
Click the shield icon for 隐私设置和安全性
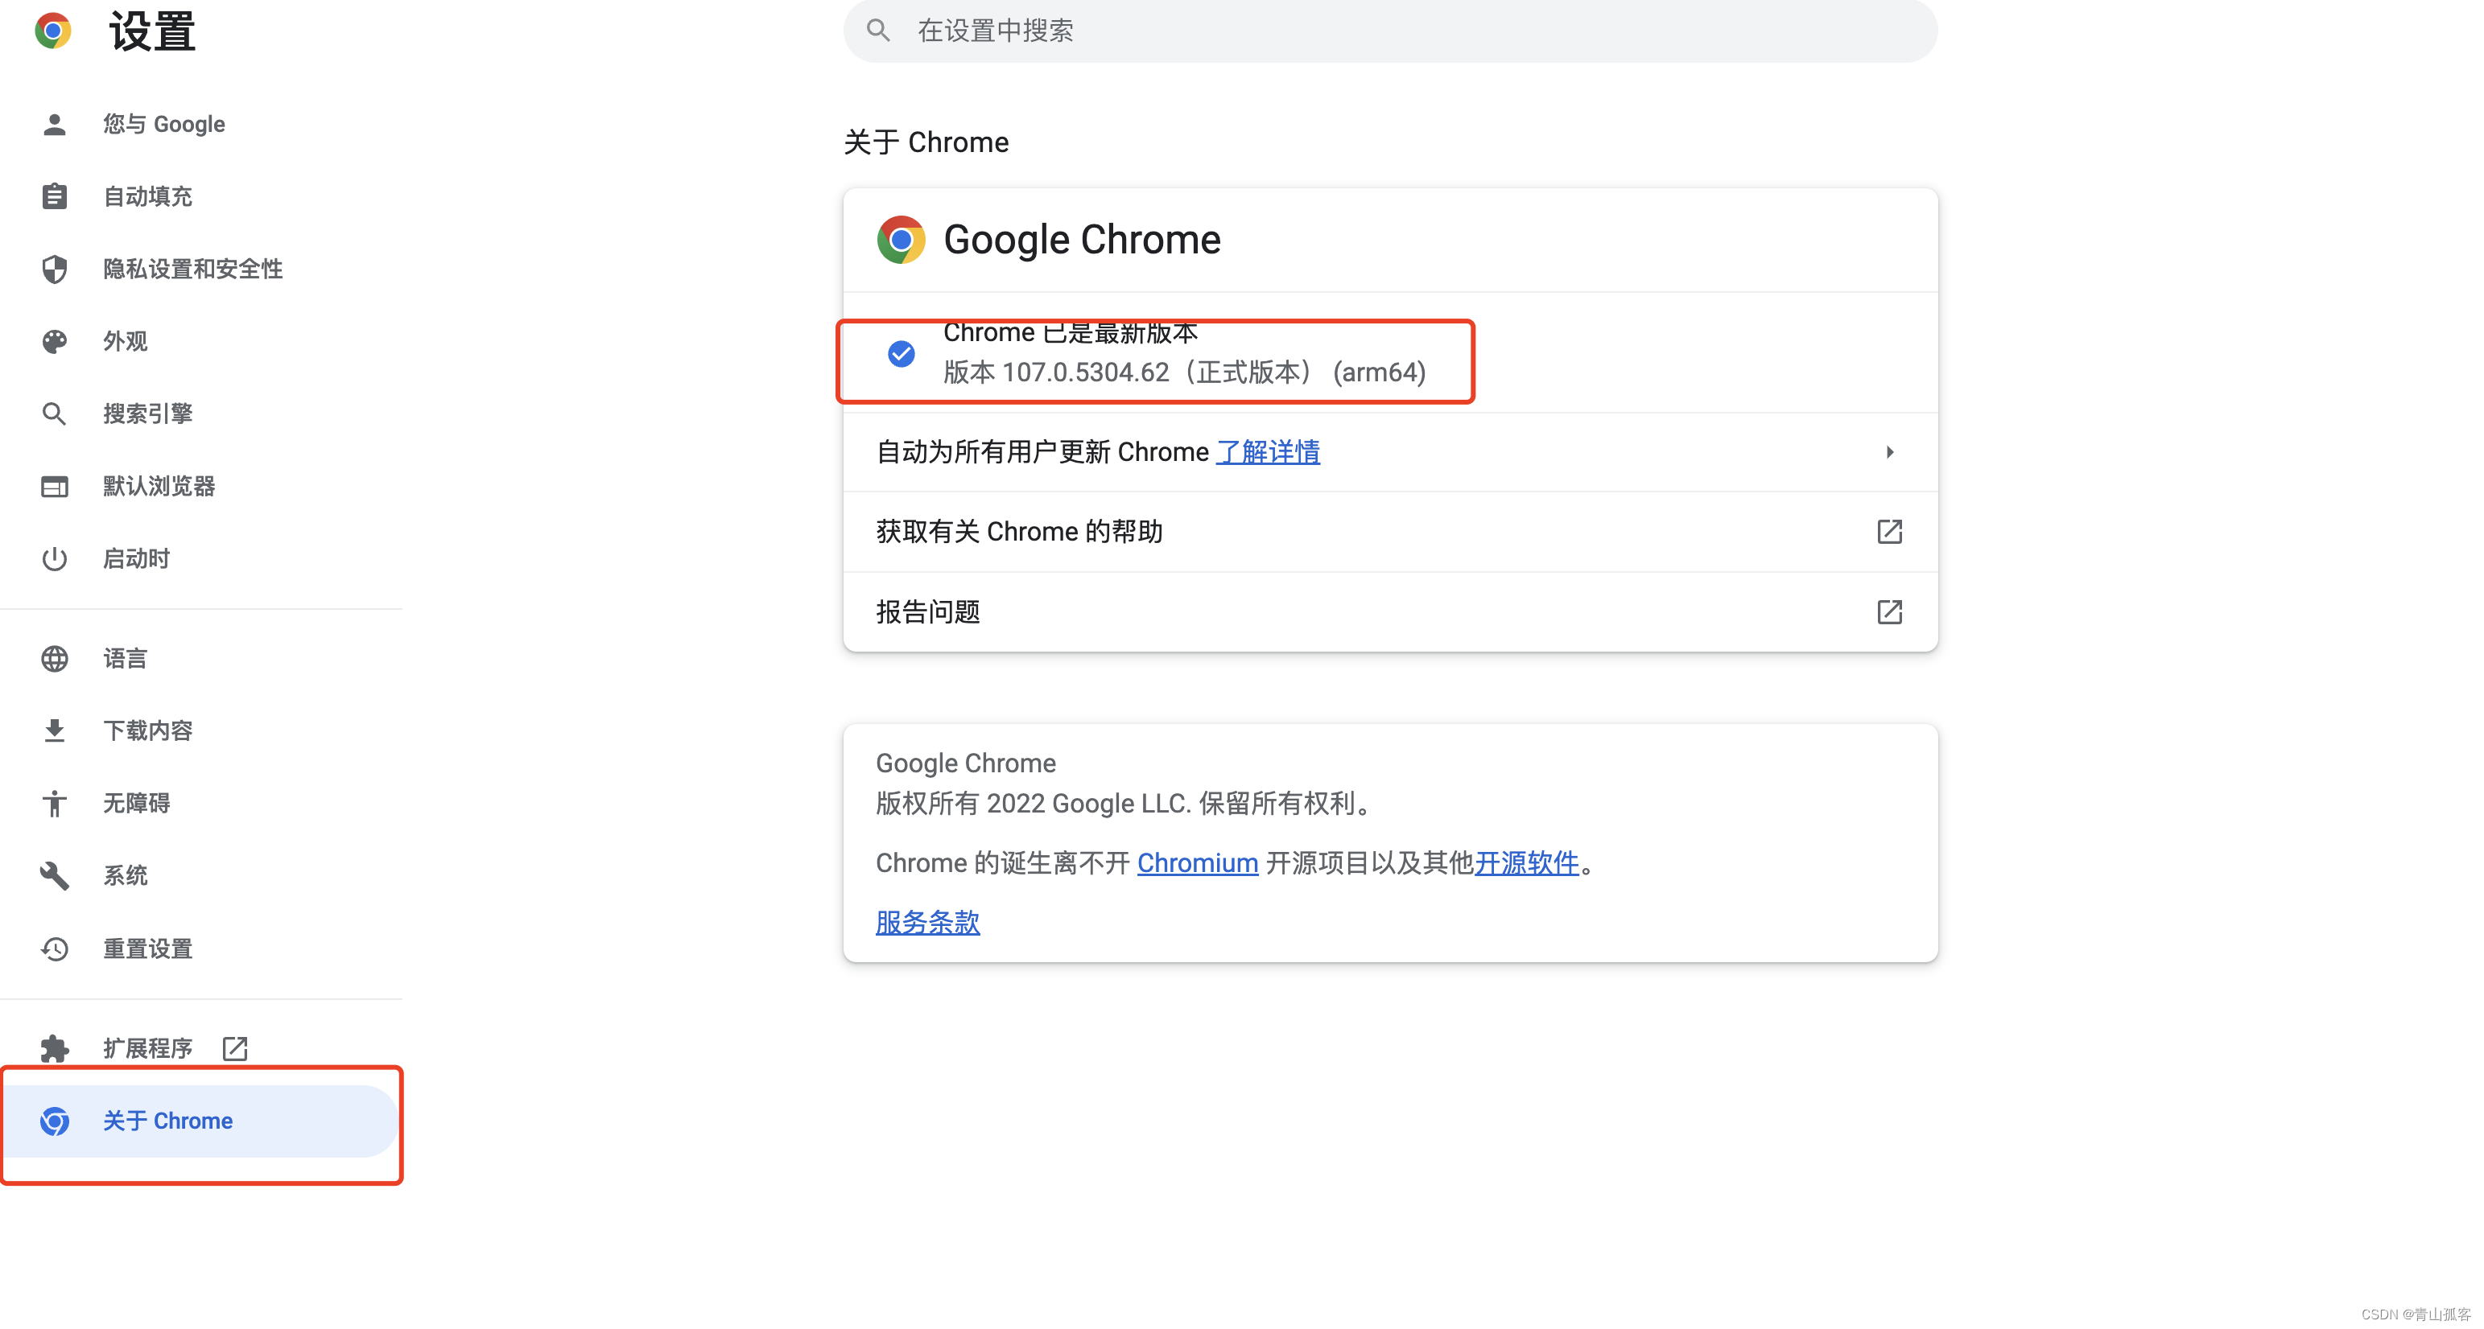(x=54, y=269)
